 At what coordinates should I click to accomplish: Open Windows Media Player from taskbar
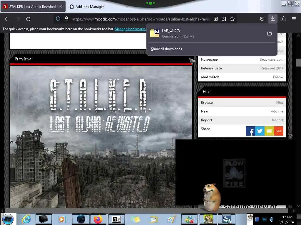point(62,219)
